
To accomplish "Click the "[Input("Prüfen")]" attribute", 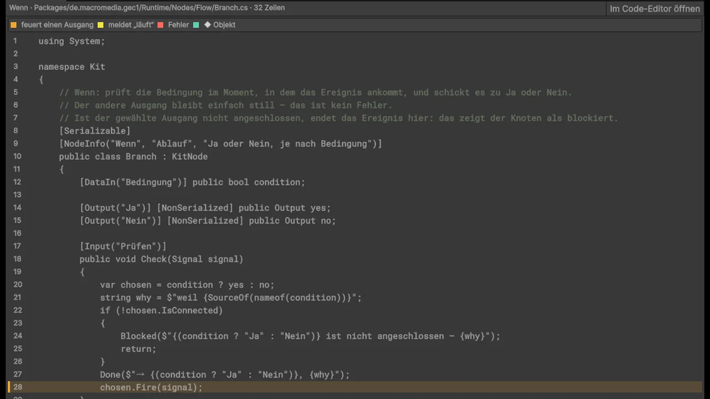I will pos(123,246).
